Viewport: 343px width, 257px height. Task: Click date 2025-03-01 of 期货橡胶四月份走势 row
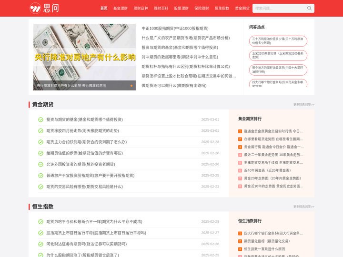(210, 131)
